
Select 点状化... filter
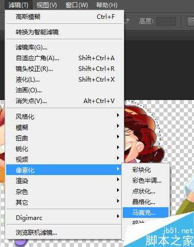(146, 191)
